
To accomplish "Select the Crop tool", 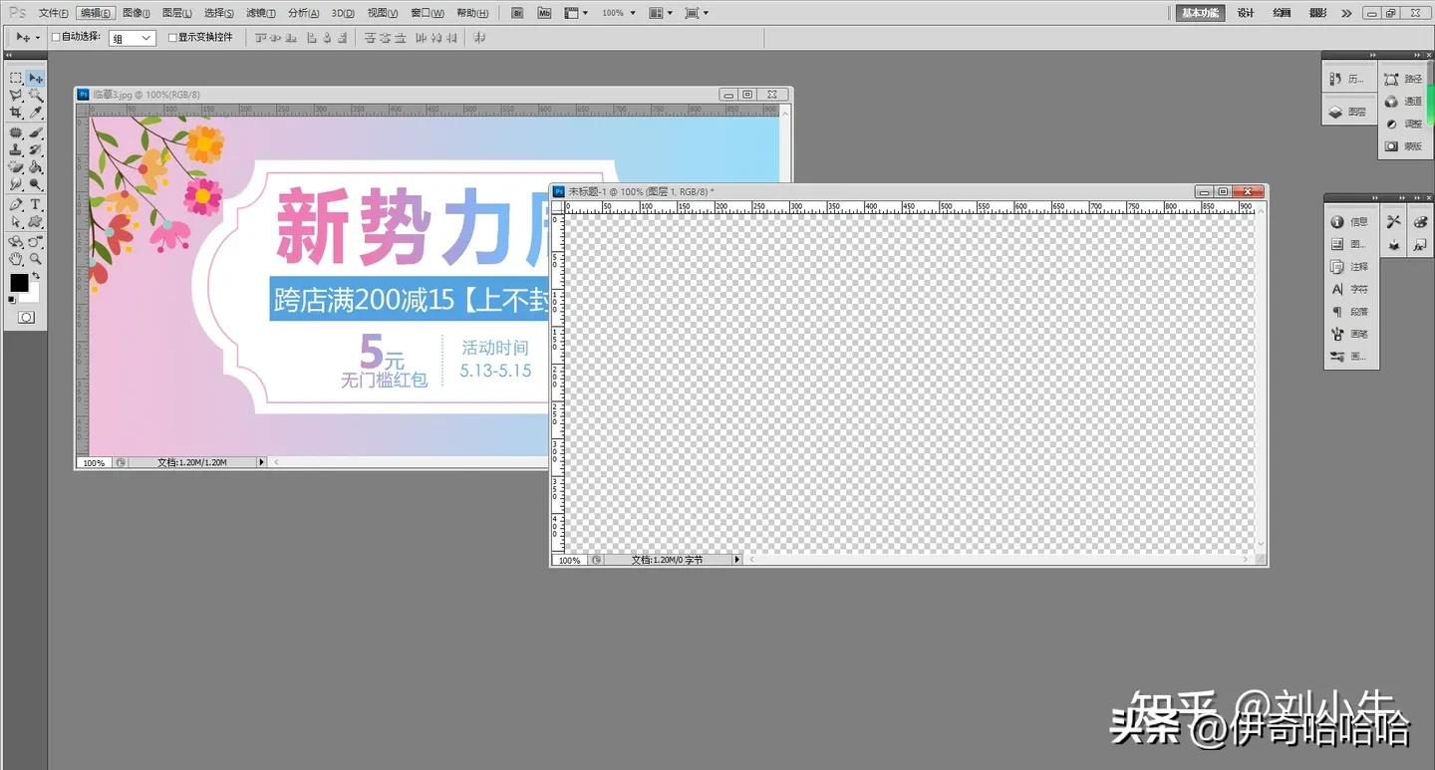I will pos(16,113).
